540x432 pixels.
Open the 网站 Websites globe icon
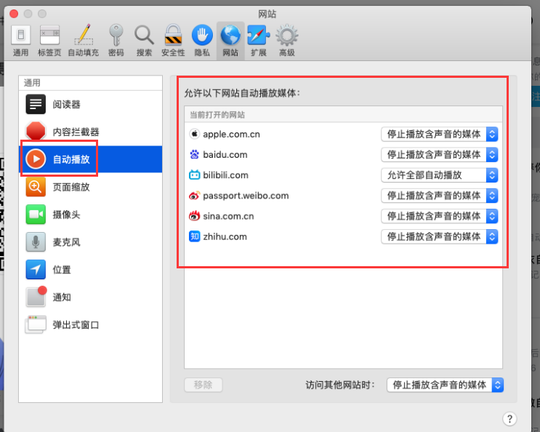click(x=230, y=35)
